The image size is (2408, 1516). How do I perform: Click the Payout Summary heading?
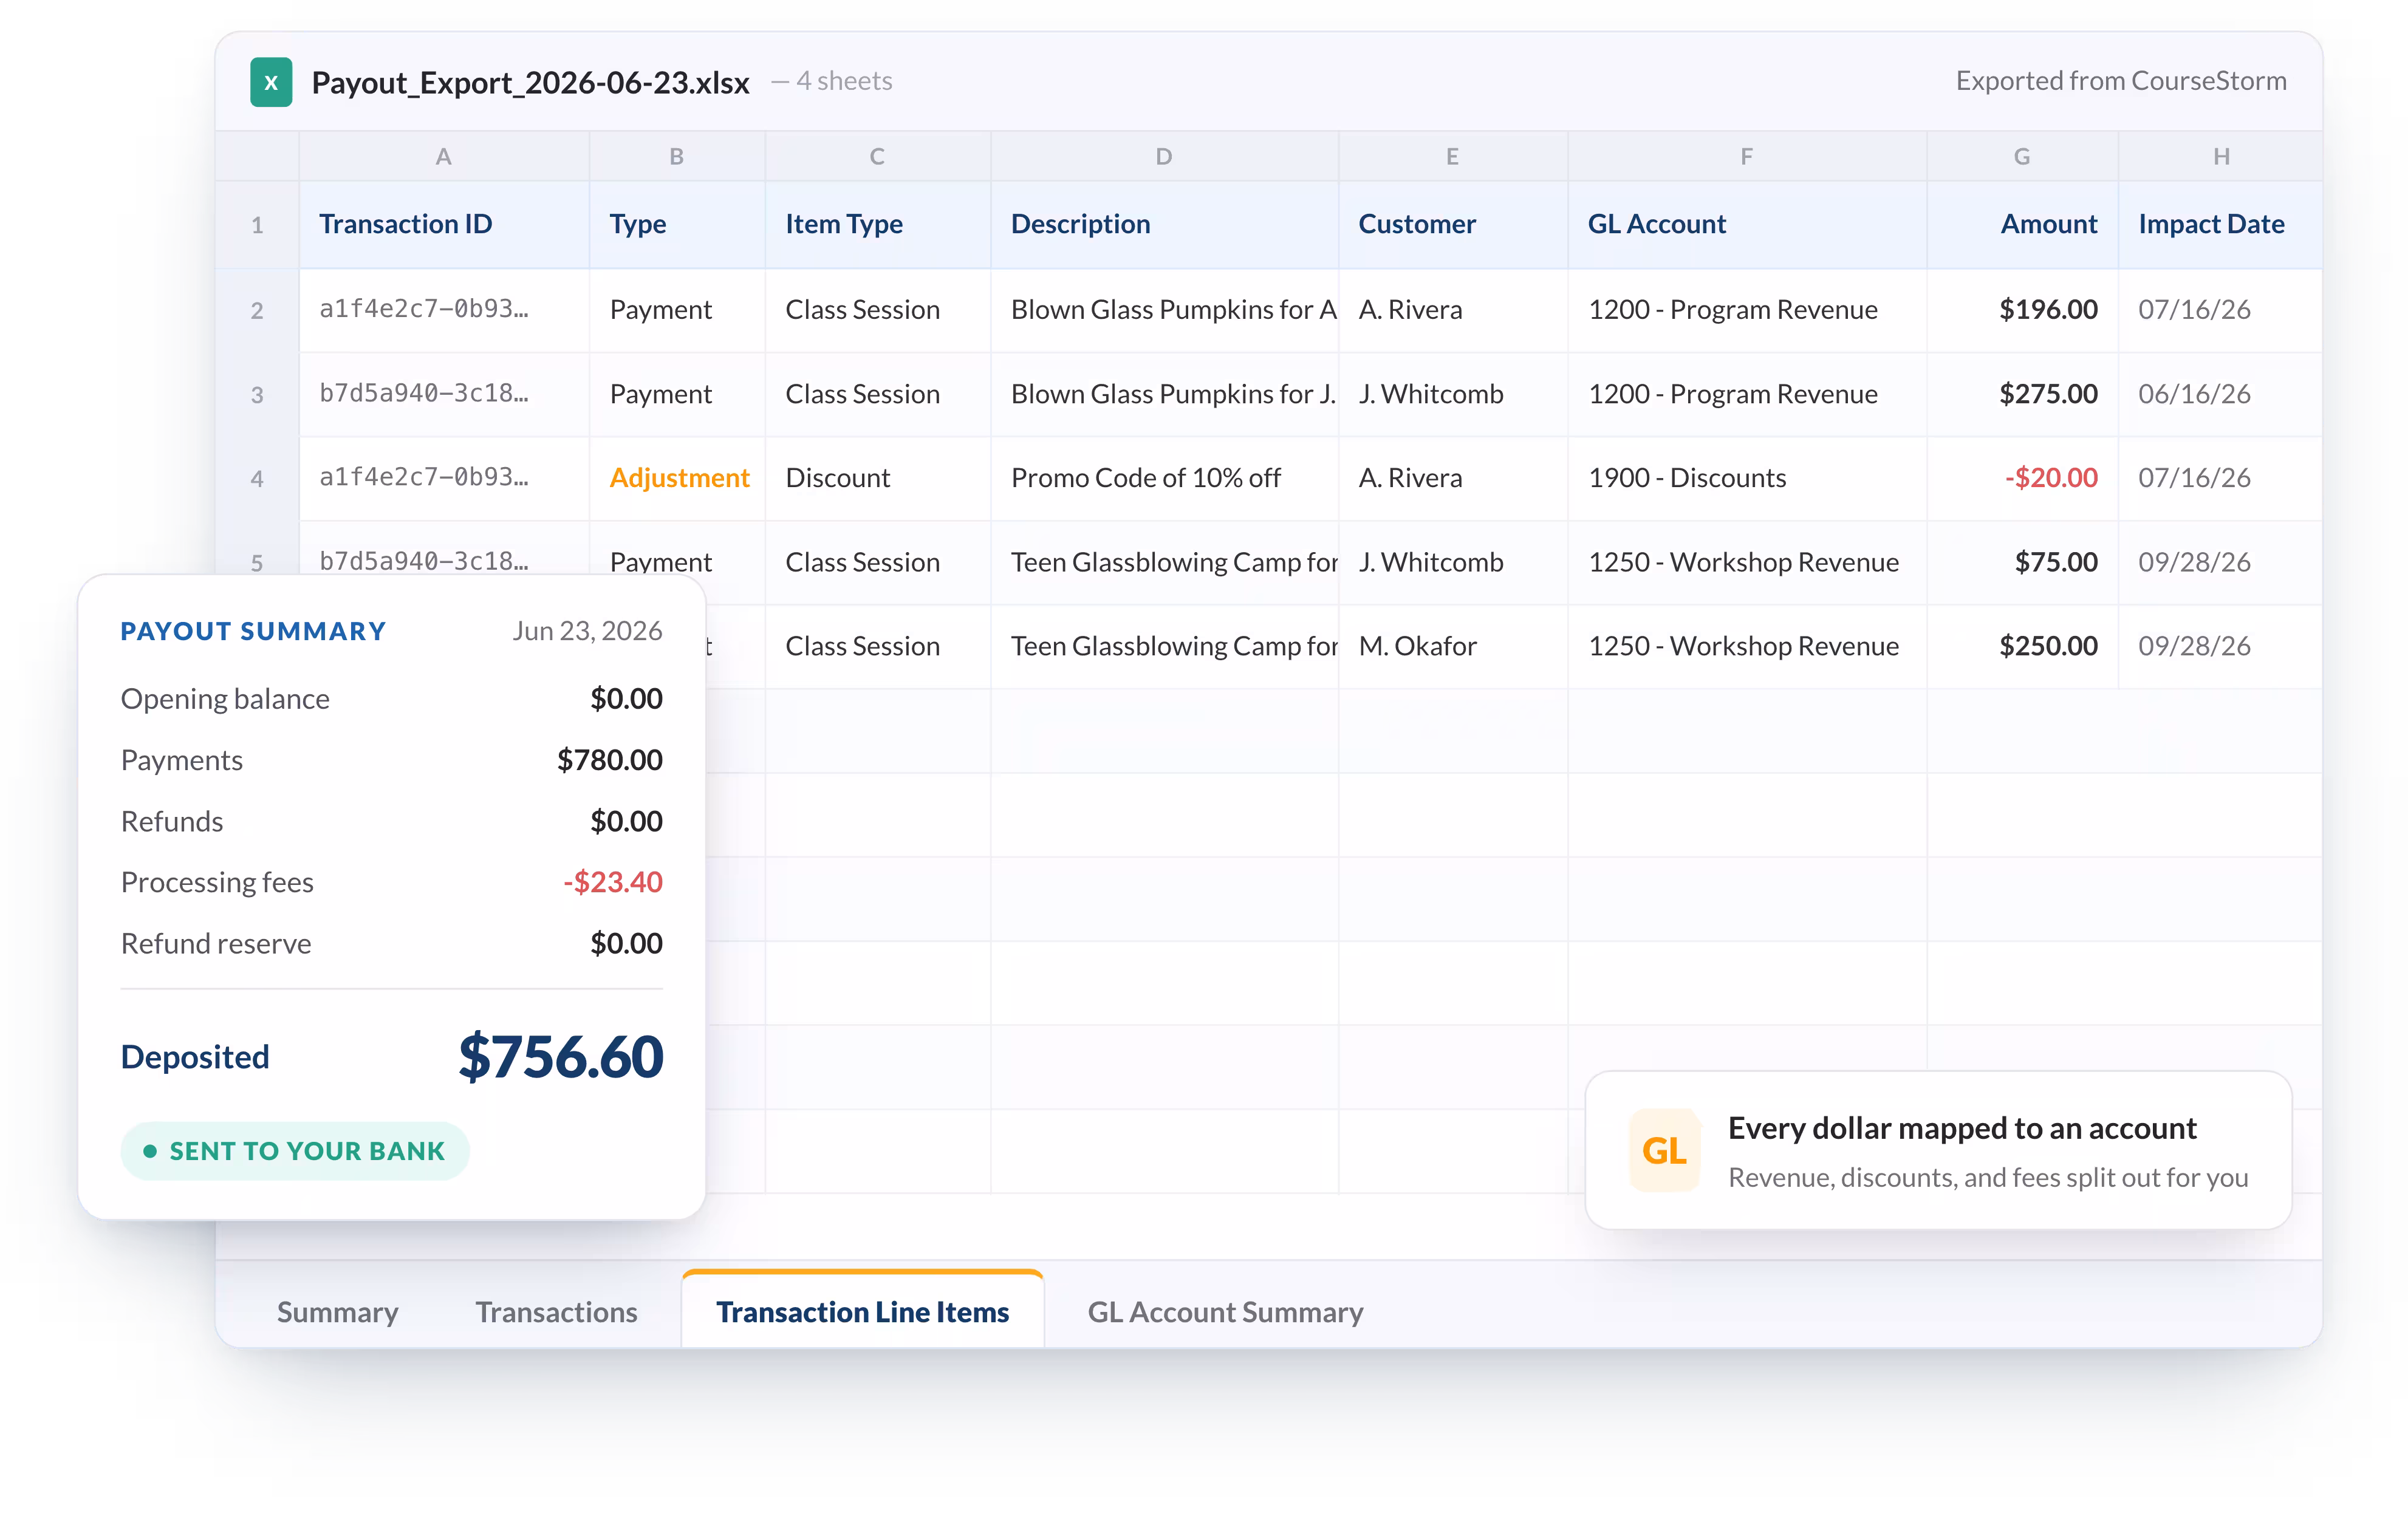(x=253, y=631)
